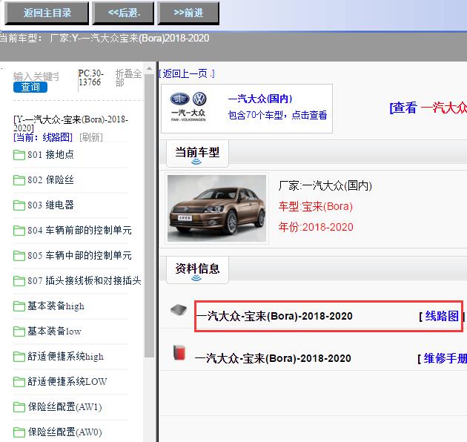The height and width of the screenshot is (442, 467).
Task: Select the 资料信息 tab header
Action: click(197, 270)
